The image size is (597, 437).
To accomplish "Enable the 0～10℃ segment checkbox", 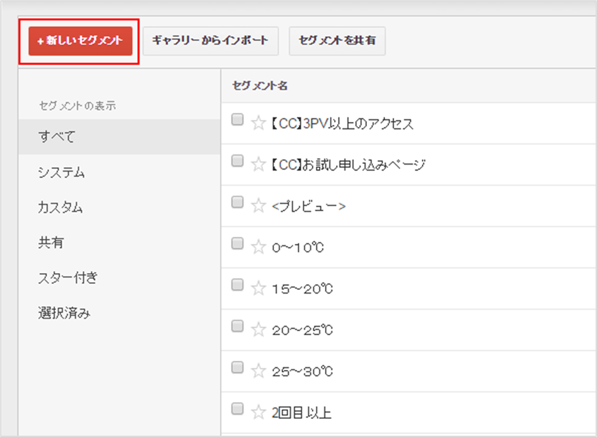I will coord(238,243).
